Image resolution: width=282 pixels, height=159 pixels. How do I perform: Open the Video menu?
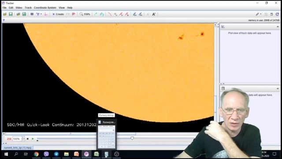tap(19, 8)
